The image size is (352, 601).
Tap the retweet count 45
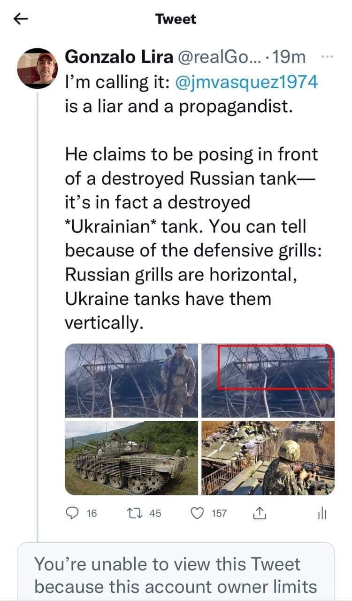pos(155,513)
